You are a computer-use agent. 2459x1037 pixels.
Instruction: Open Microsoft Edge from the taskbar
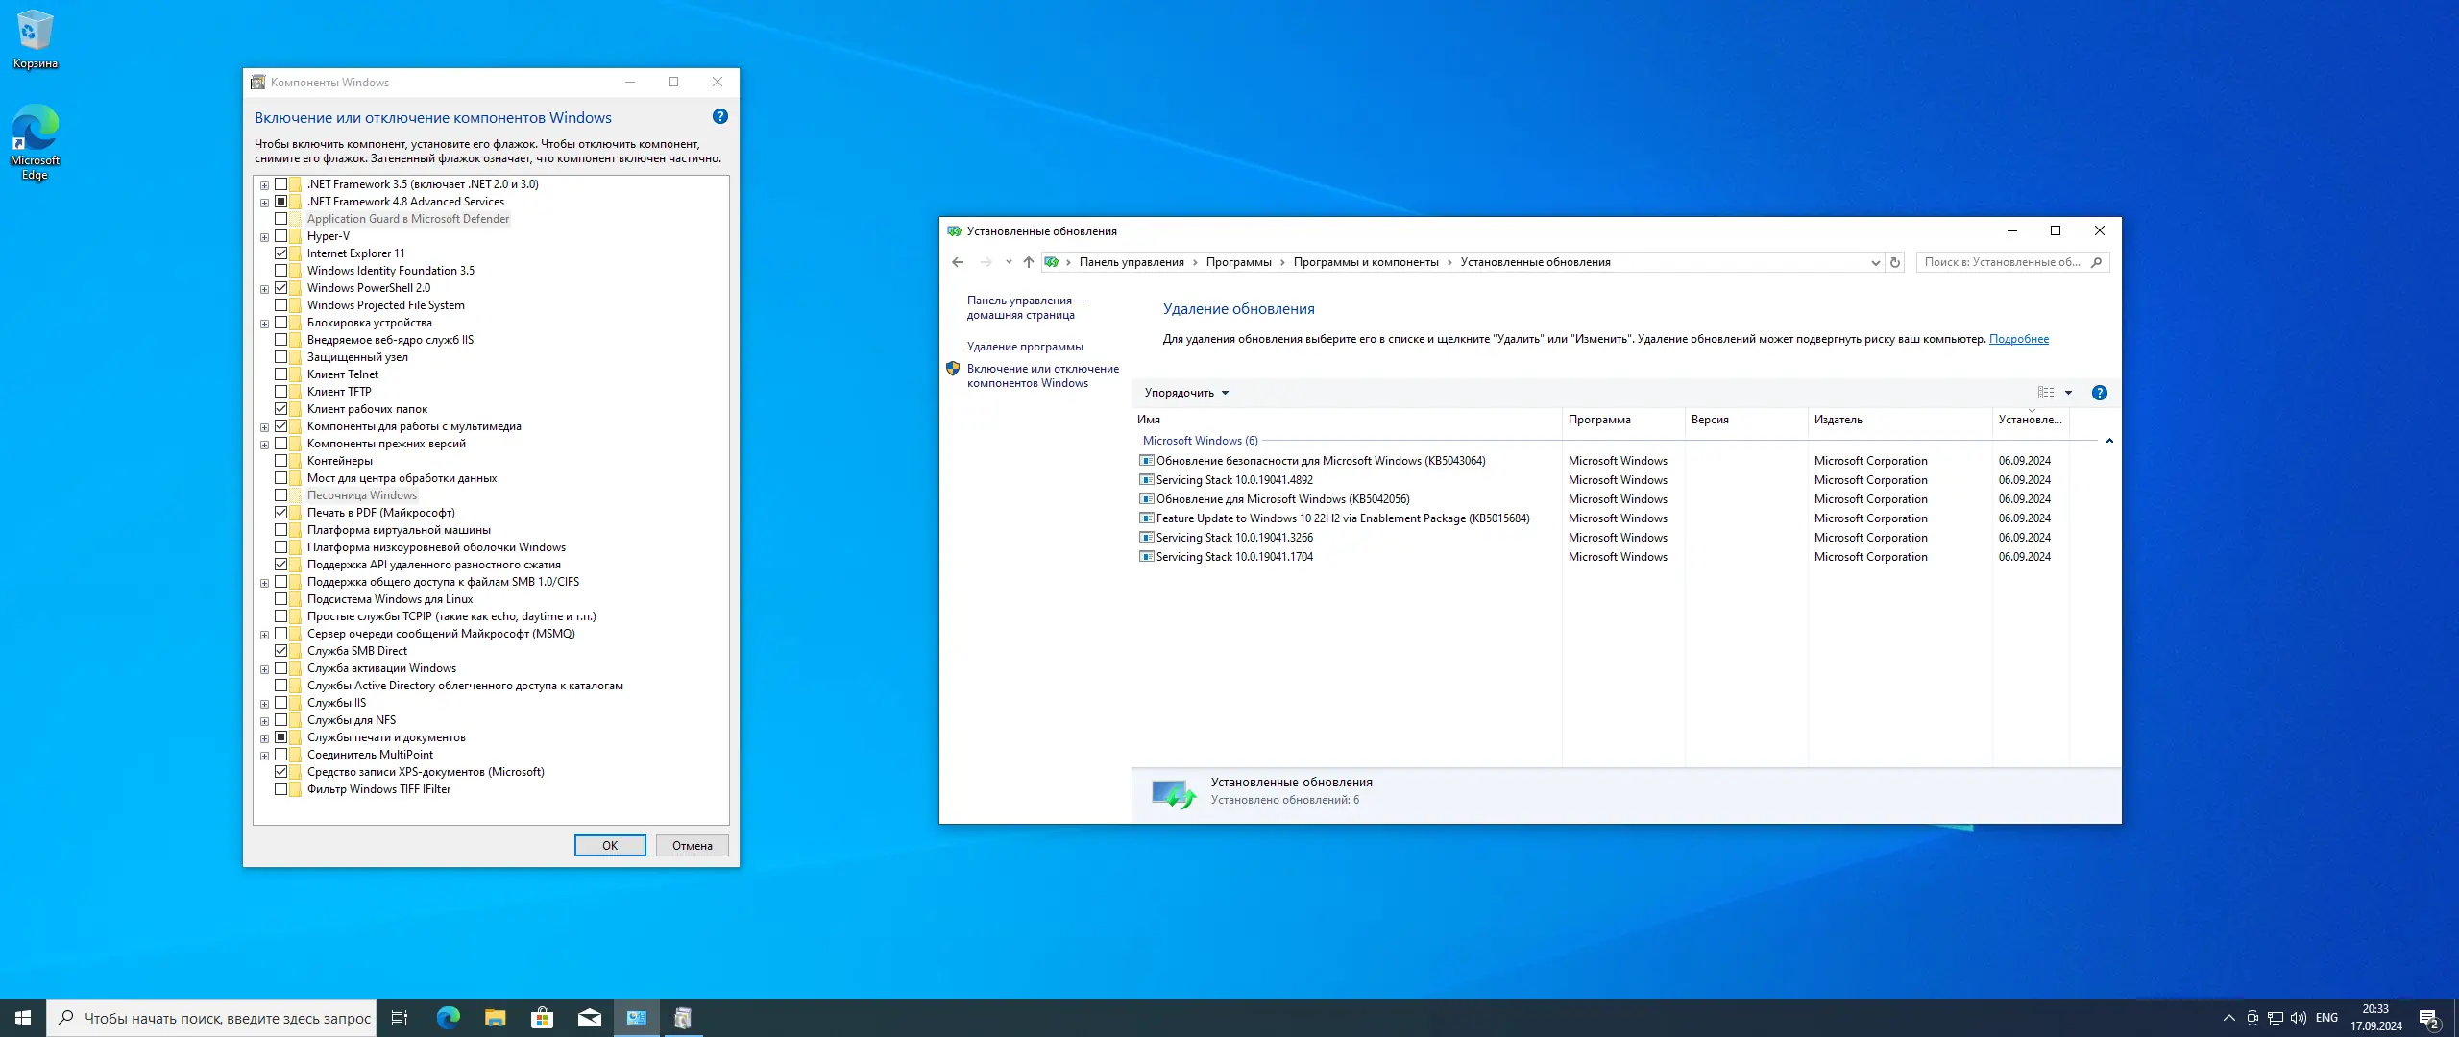pos(448,1018)
